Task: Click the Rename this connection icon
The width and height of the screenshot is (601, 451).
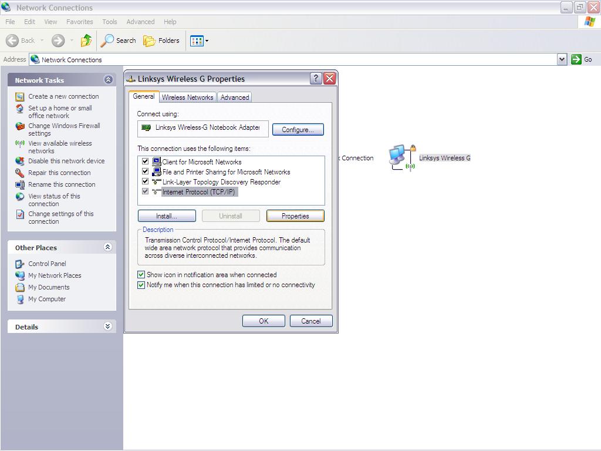Action: pos(20,185)
